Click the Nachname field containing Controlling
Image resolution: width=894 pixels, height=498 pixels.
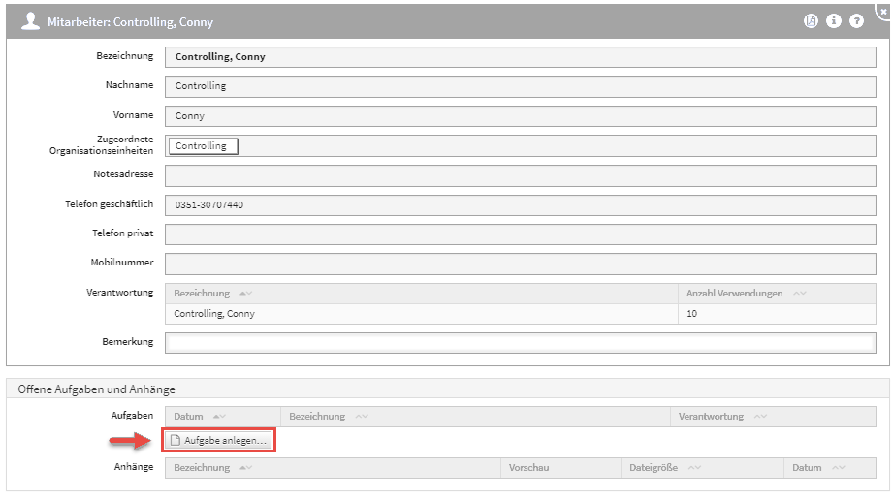coord(521,86)
